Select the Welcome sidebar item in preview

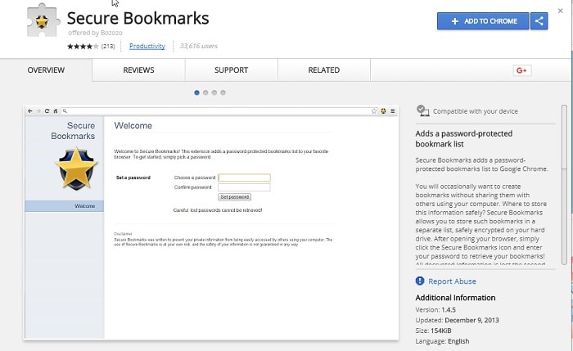tap(65, 206)
